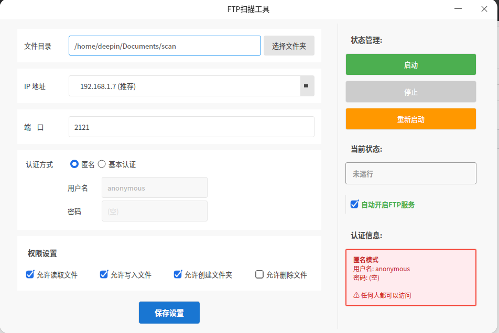Screen dimensions: 499x333
Task: Click the FTP扫描工具 window title
Action: click(248, 9)
